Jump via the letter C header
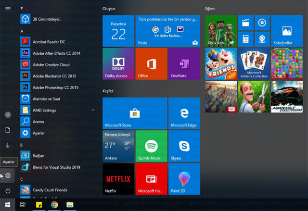Viewport: 308px width, 211px height. point(21,179)
